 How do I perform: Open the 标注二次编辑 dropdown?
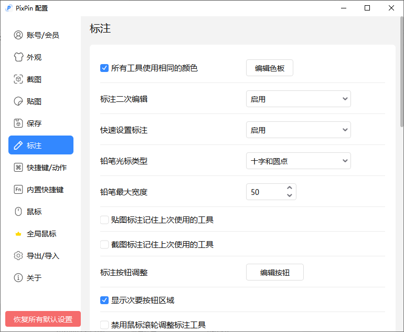click(x=299, y=99)
